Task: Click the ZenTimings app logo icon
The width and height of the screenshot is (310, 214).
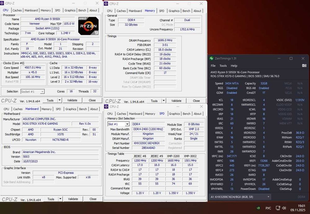Action: point(211,58)
